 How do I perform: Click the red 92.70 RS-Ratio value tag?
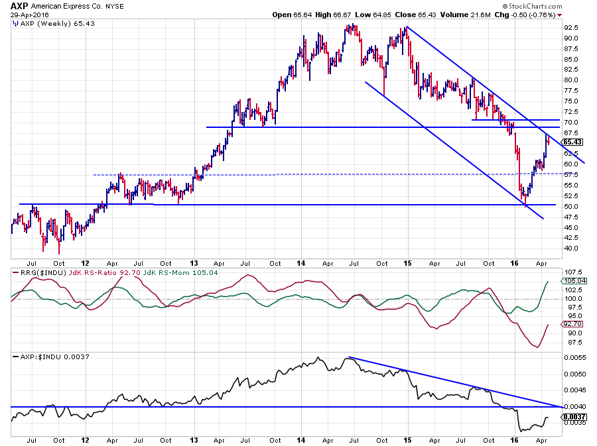572,324
